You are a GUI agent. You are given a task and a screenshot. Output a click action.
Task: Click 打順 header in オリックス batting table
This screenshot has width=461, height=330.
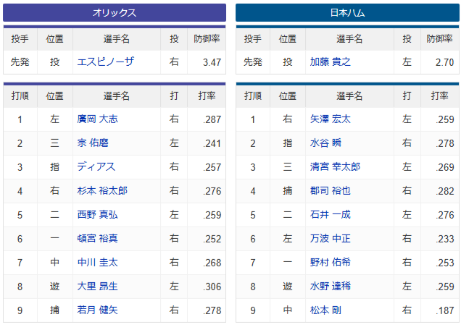(20, 96)
